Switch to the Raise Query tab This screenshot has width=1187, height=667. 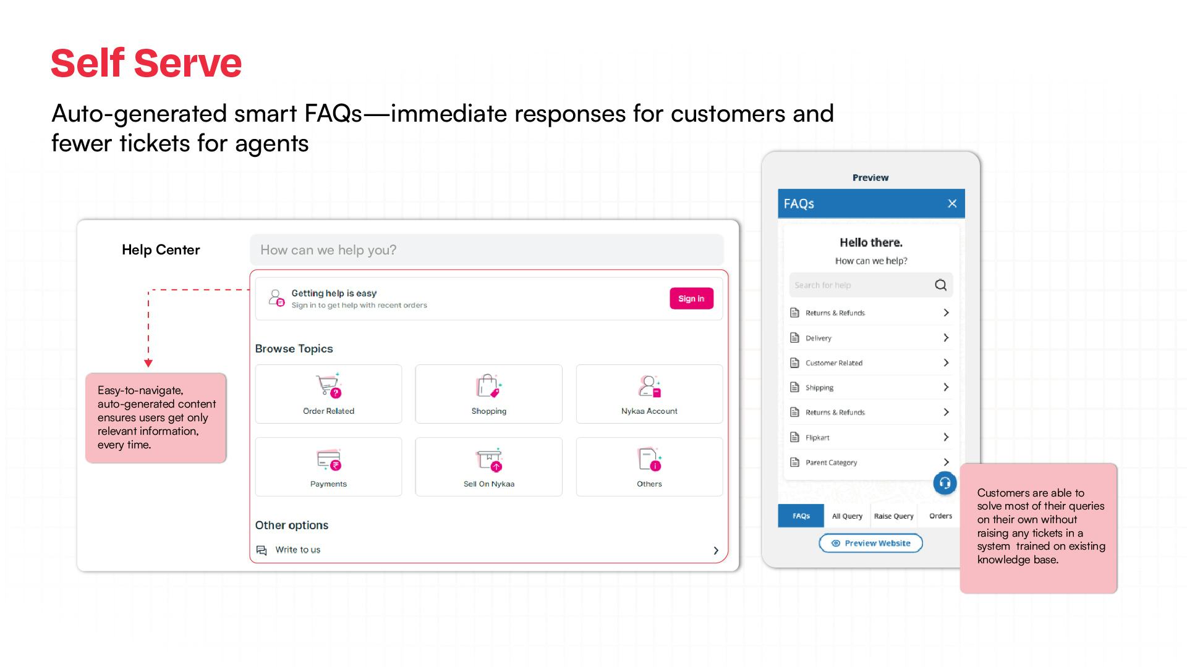pyautogui.click(x=893, y=516)
